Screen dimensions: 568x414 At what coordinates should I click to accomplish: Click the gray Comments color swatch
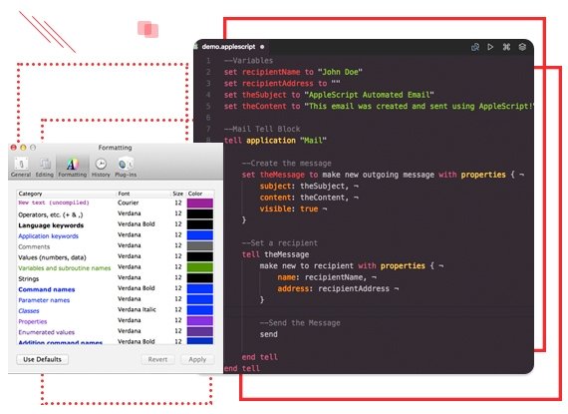[200, 245]
